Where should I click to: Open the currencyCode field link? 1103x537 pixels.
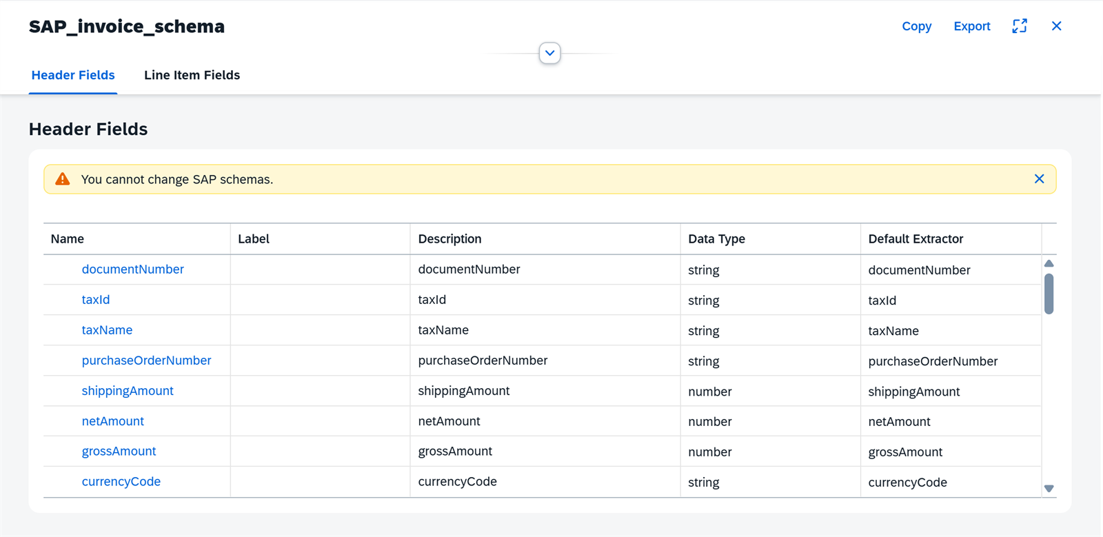point(121,482)
